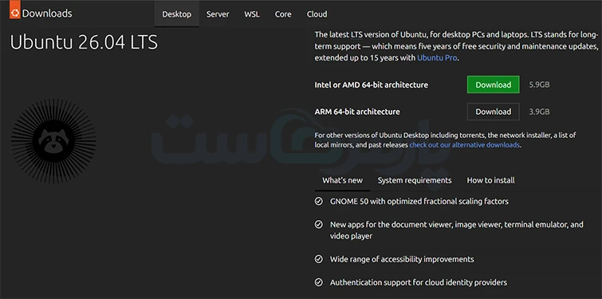The width and height of the screenshot is (602, 299).
Task: Click the Intel or AMD 64-bit architecture label
Action: coord(372,85)
